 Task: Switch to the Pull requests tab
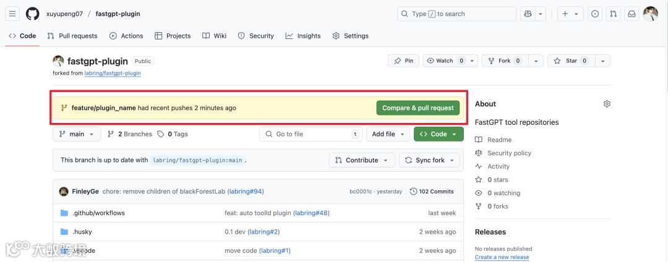(72, 36)
